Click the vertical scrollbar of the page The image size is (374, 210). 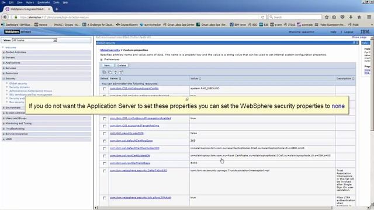coord(372,121)
